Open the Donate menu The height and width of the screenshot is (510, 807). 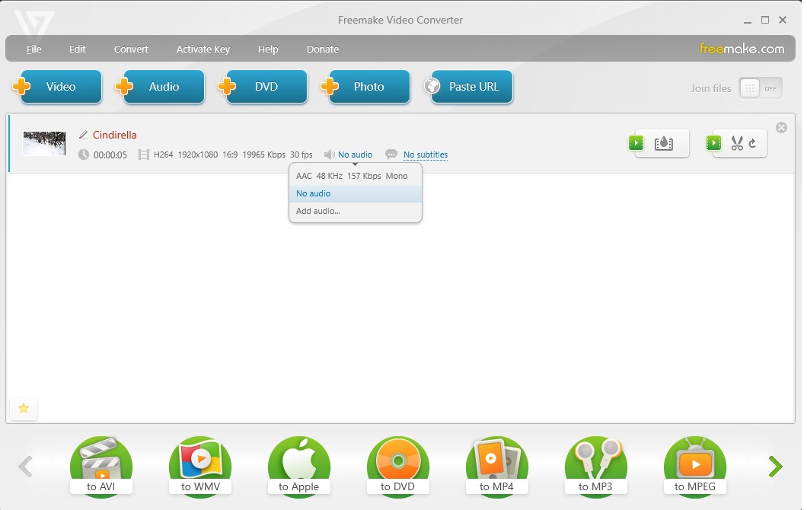(x=323, y=49)
